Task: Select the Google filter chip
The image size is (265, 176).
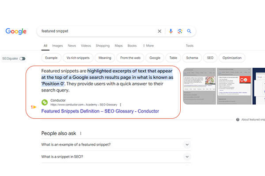Action: 155,58
